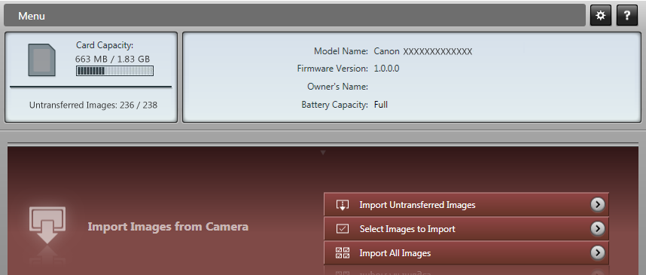Click the Battery Capacity Full value
The height and width of the screenshot is (275, 646).
coord(381,105)
